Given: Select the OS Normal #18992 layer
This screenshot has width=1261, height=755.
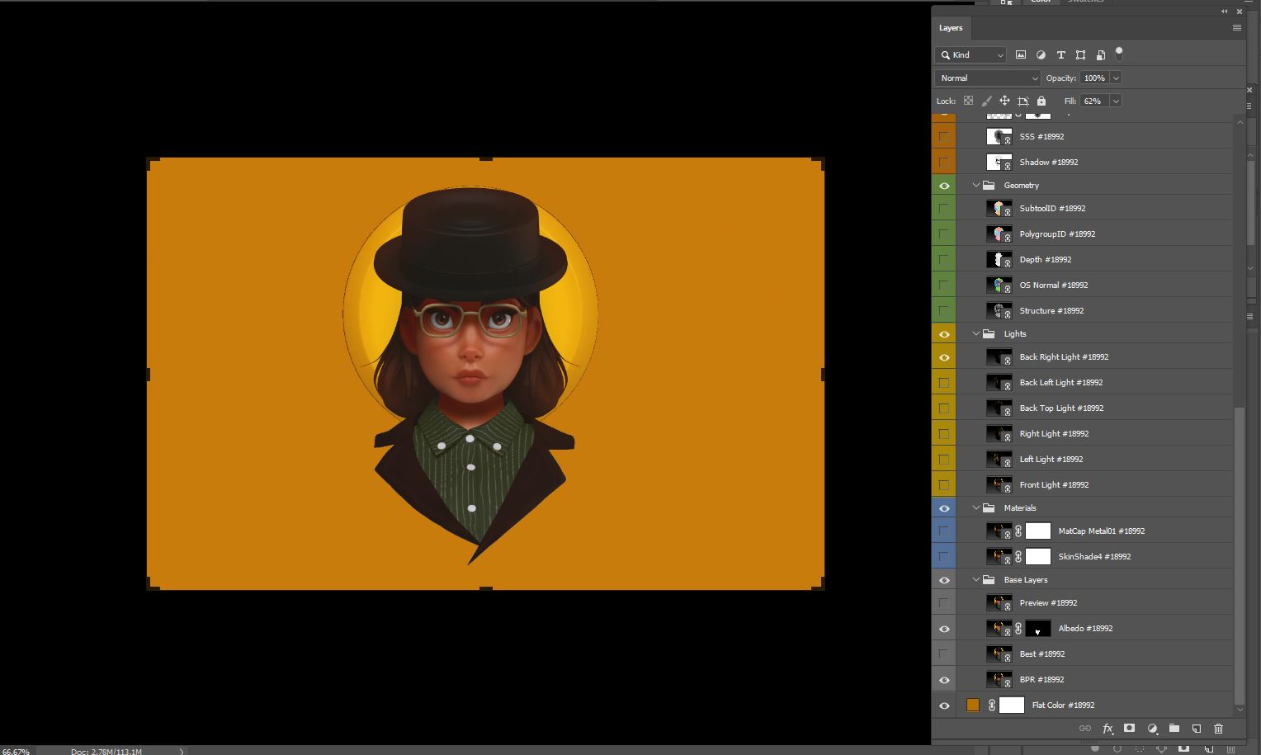Looking at the screenshot, I should [1094, 285].
